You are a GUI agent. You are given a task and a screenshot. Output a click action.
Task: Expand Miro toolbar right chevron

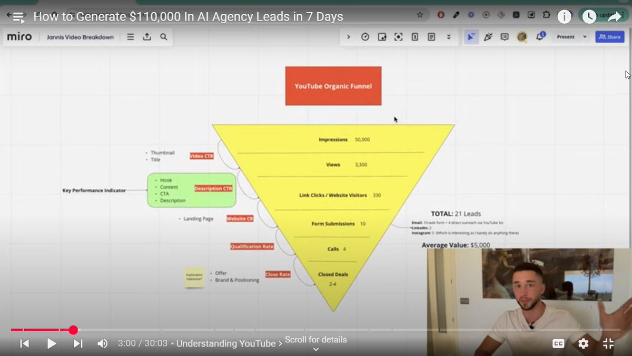(348, 37)
